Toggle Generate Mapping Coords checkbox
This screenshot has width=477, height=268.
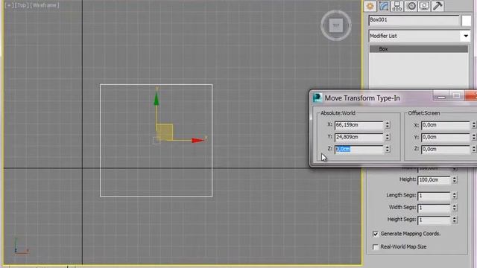(x=376, y=234)
